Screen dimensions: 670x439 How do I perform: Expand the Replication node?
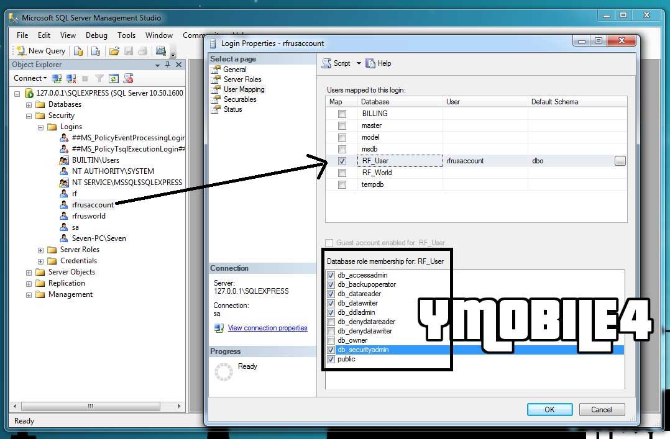click(x=29, y=284)
